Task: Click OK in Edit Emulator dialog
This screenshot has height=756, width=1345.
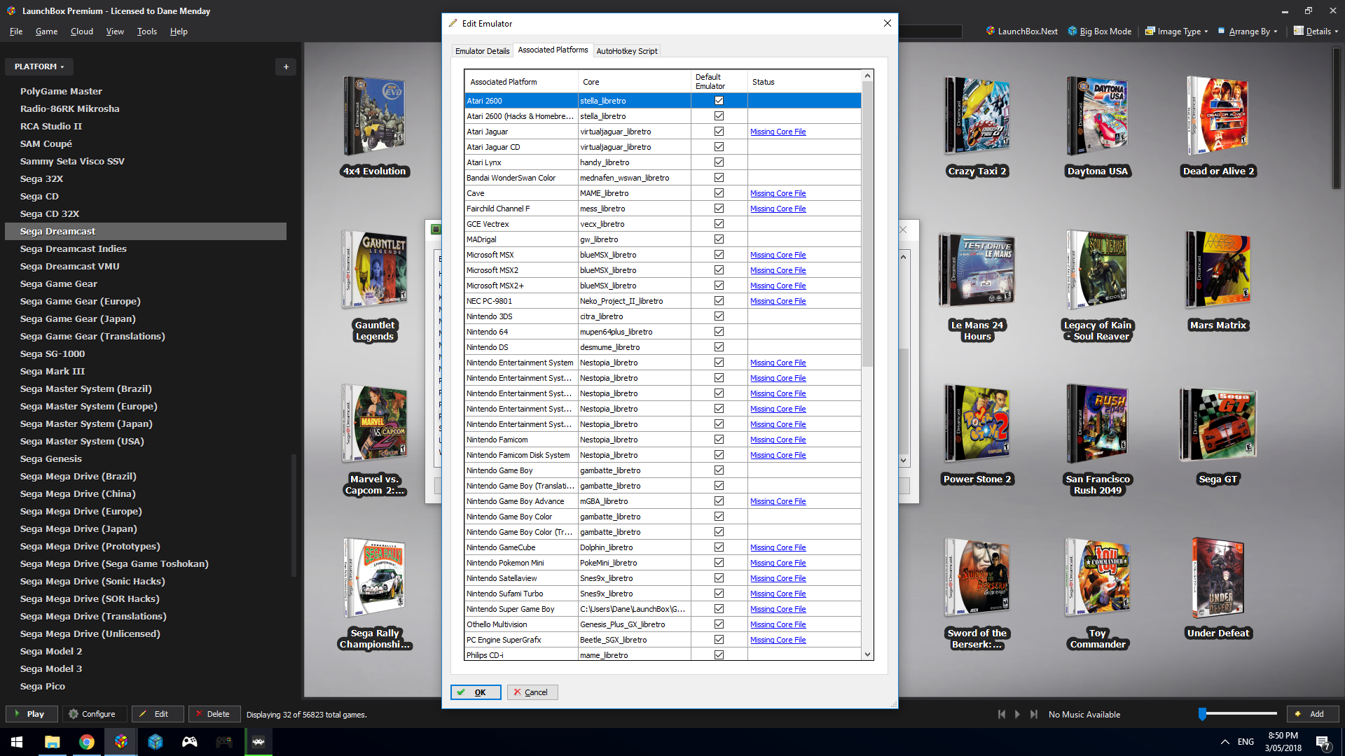Action: coord(476,692)
